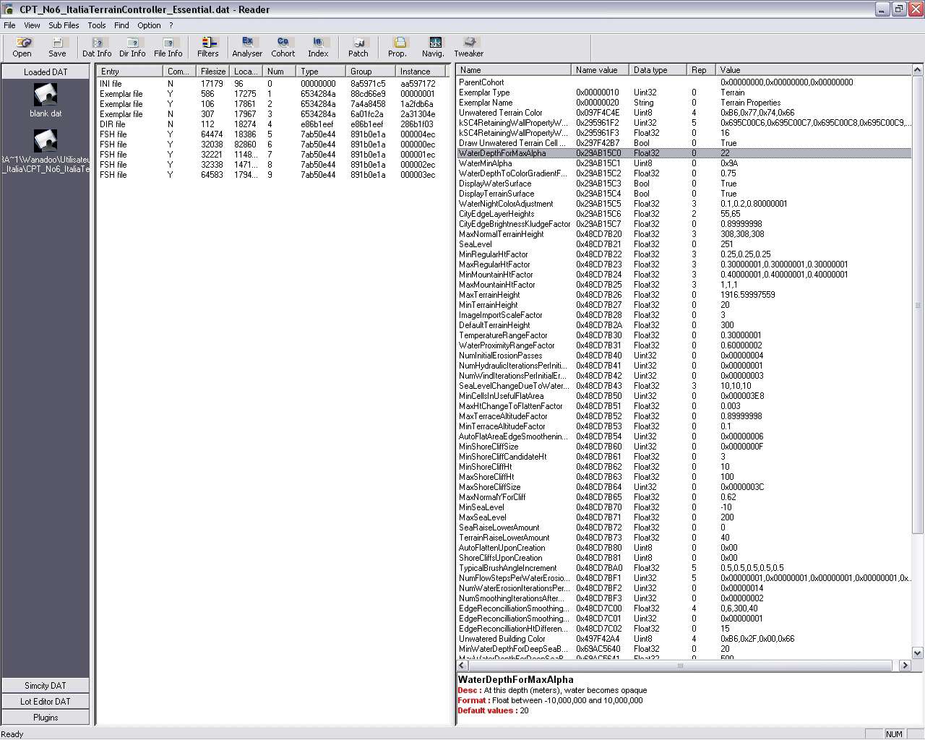The height and width of the screenshot is (740, 925).
Task: Select the blank dat thumbnail
Action: [46, 99]
